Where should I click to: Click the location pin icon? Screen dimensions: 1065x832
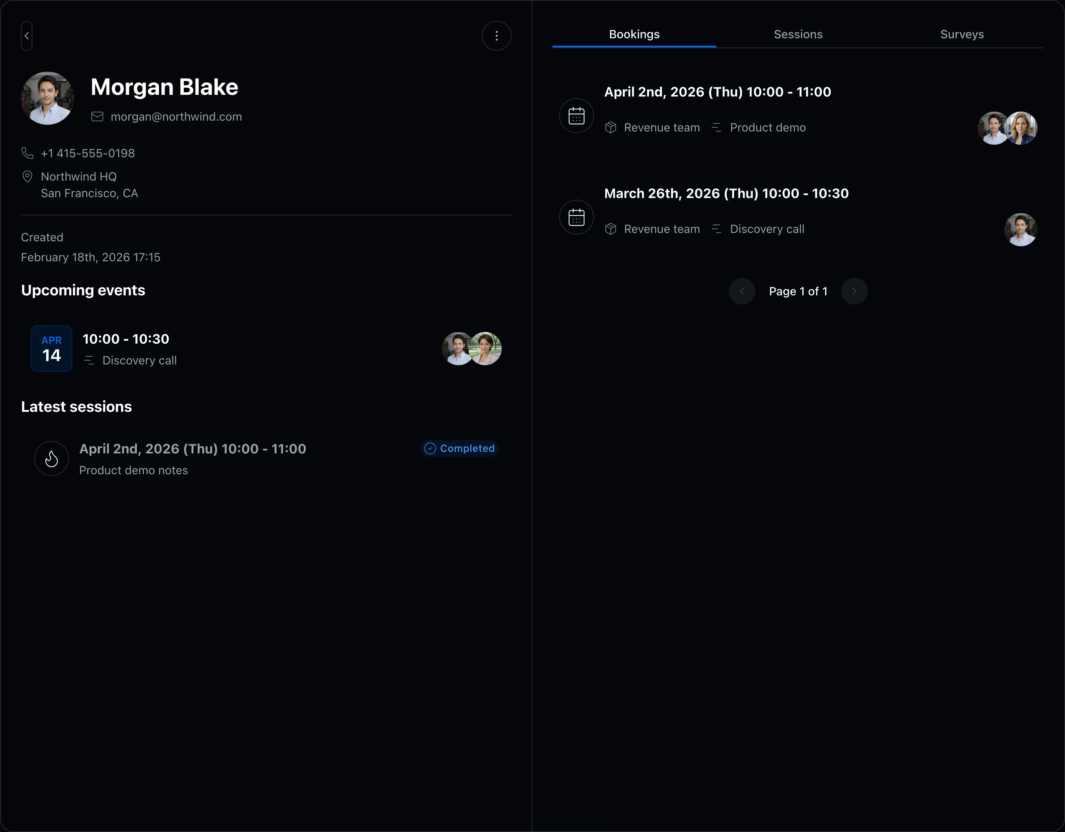(27, 177)
